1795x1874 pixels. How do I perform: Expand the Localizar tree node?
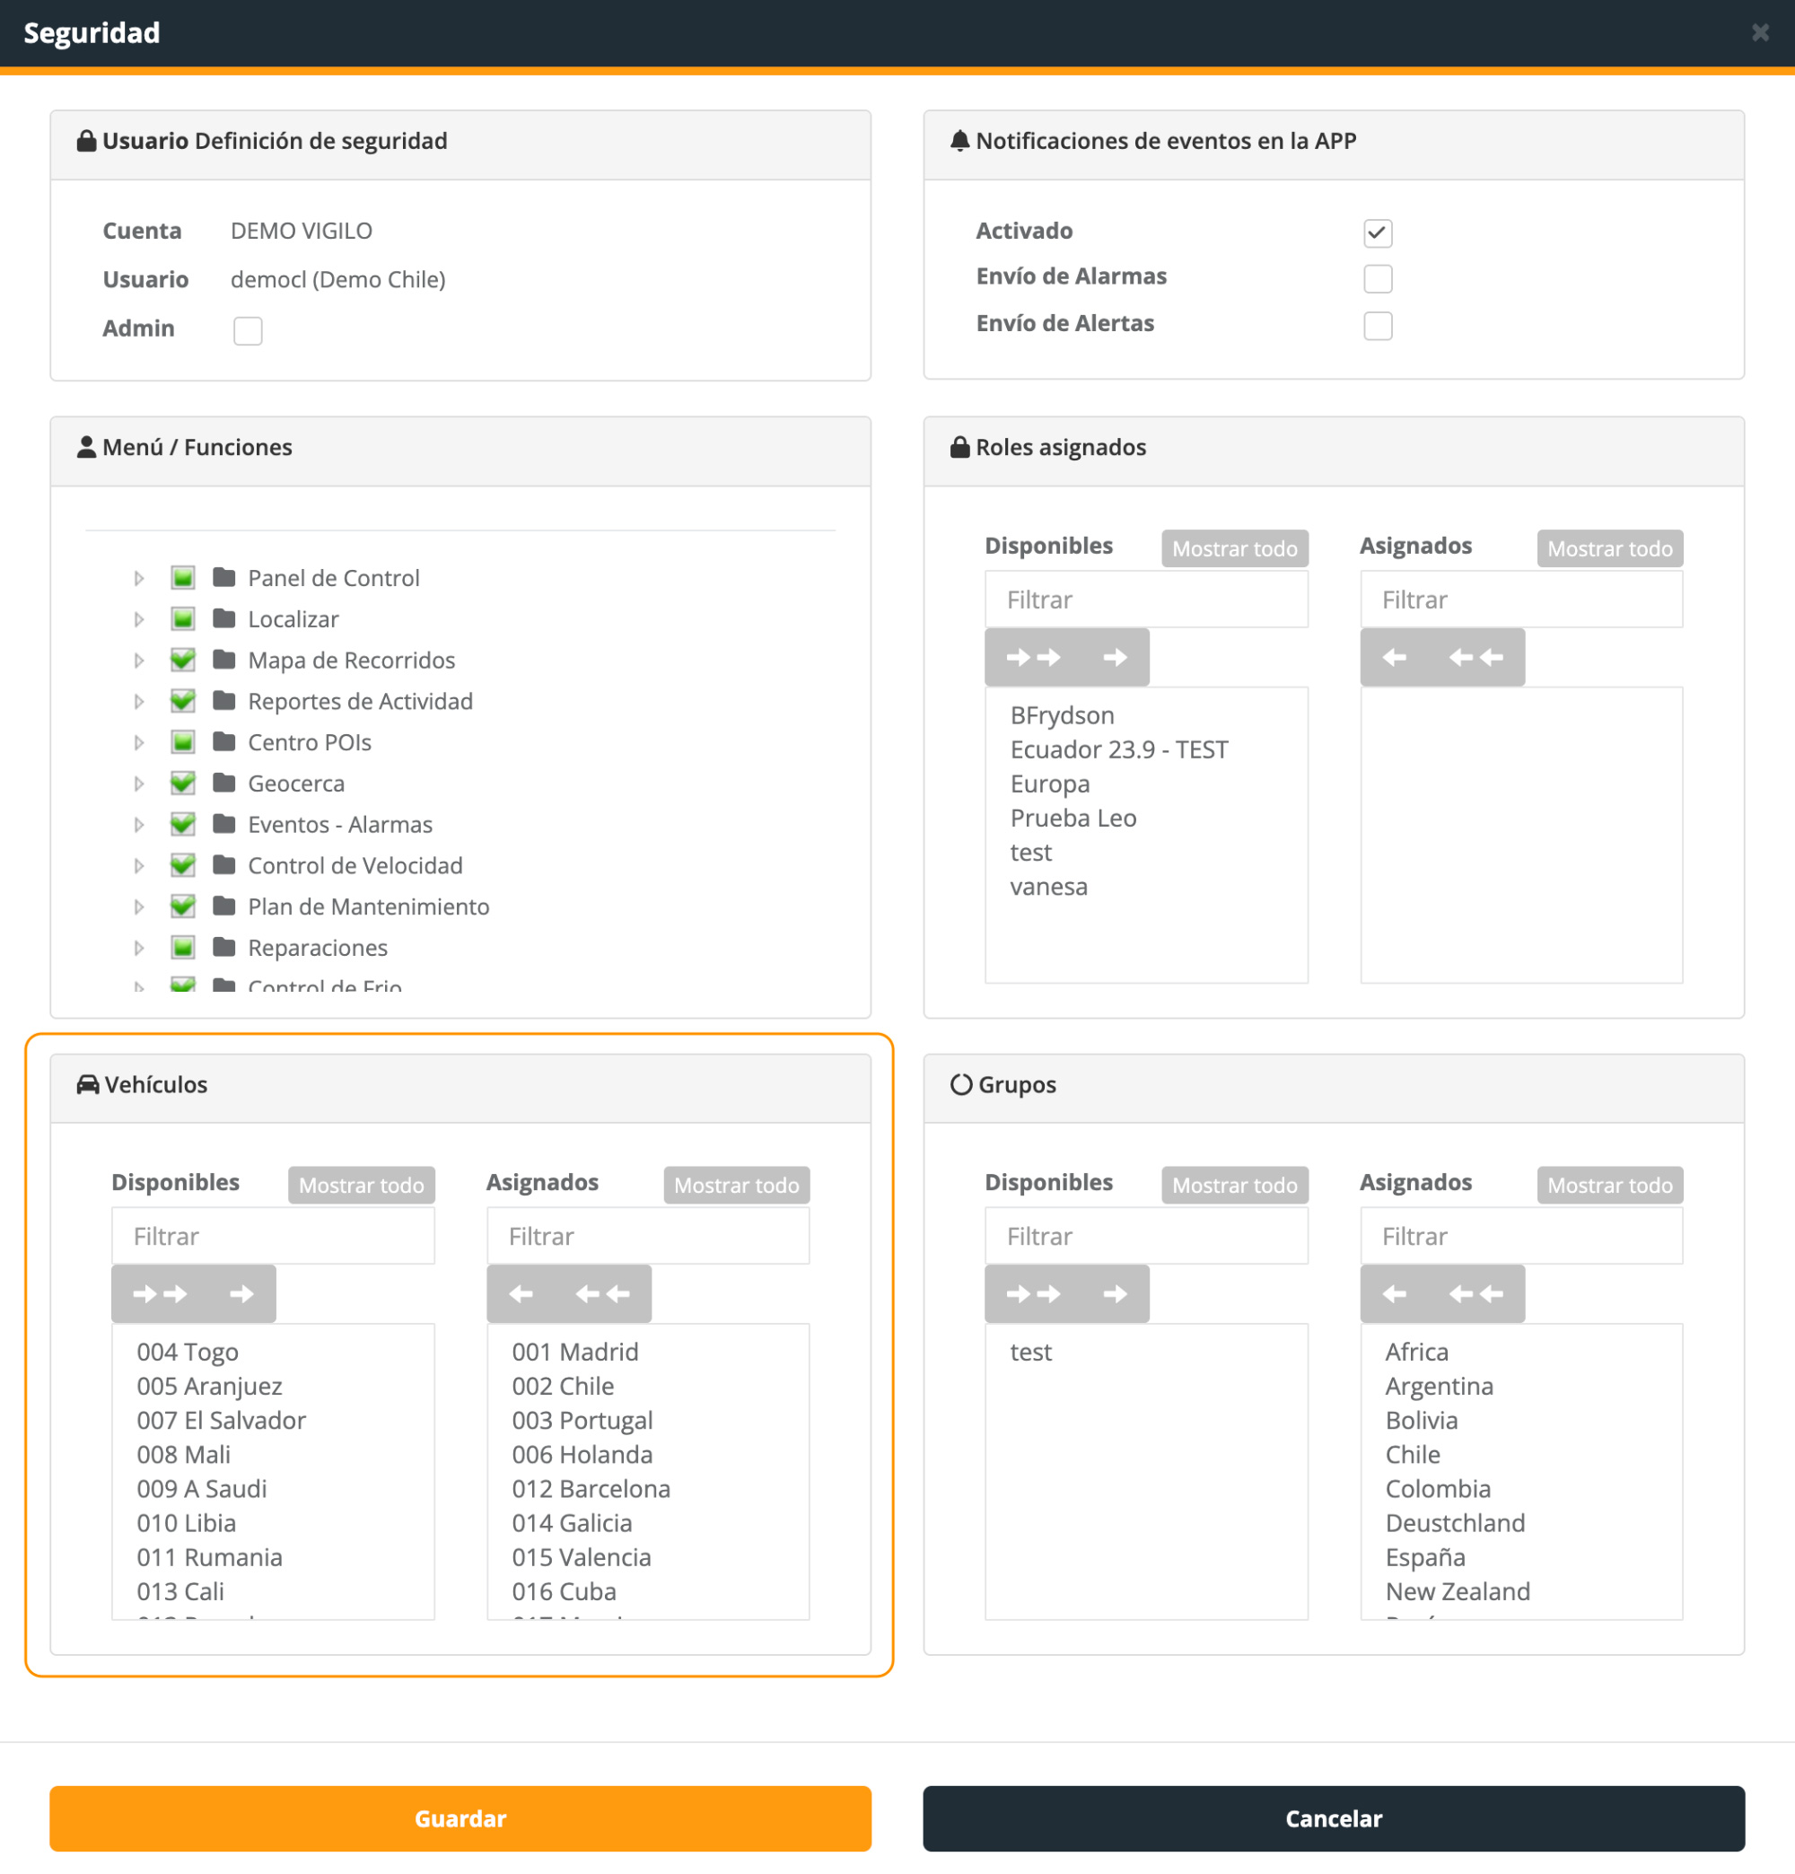click(x=140, y=618)
